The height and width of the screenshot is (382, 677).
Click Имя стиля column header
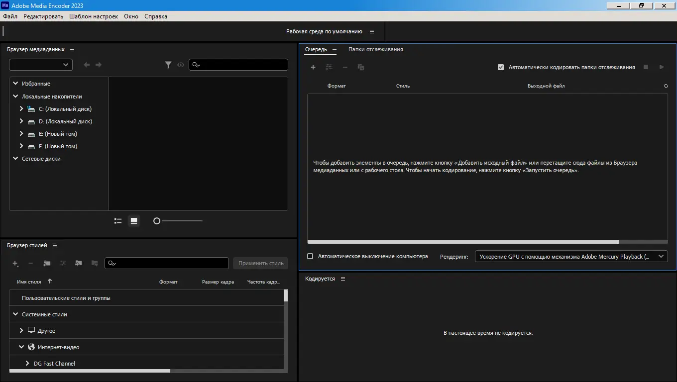(x=29, y=282)
